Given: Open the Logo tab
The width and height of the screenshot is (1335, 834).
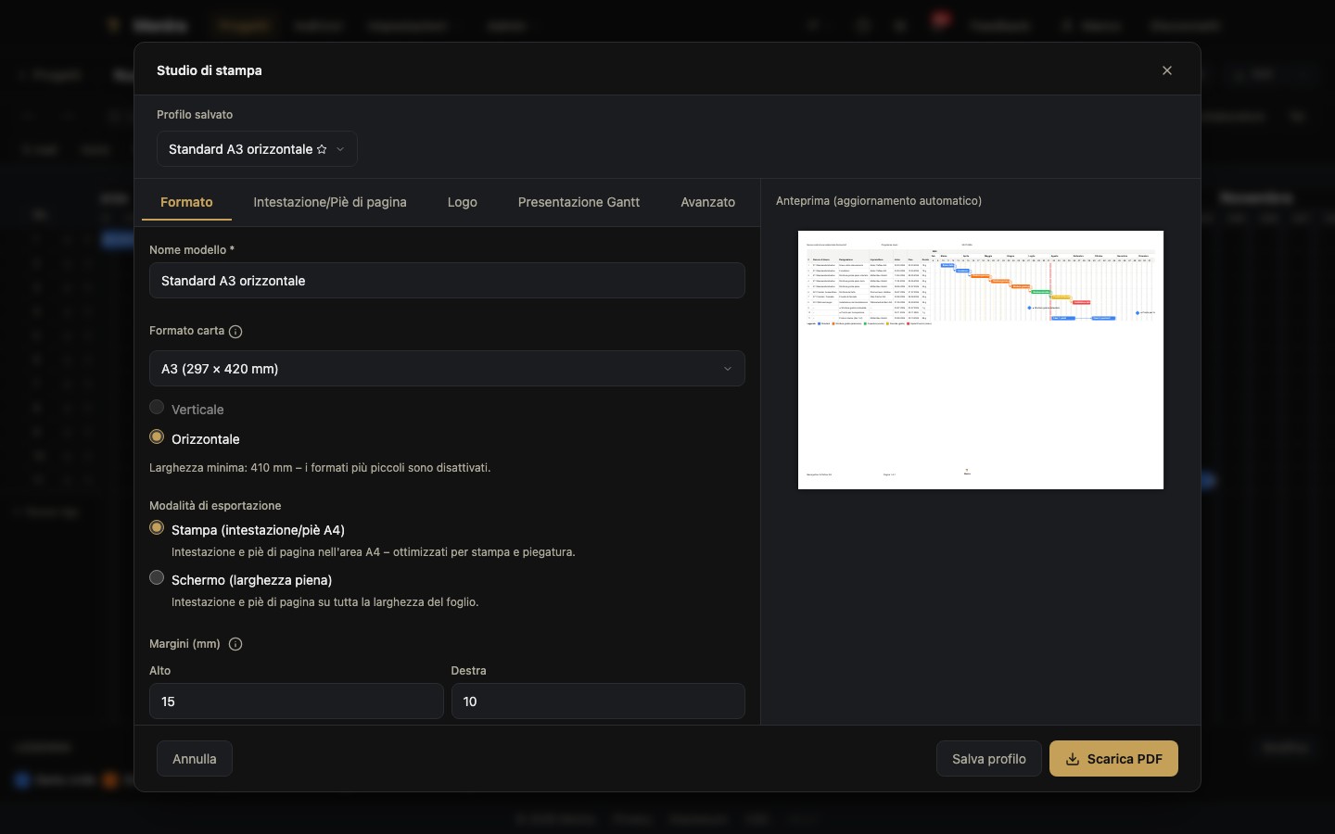Looking at the screenshot, I should point(463,202).
